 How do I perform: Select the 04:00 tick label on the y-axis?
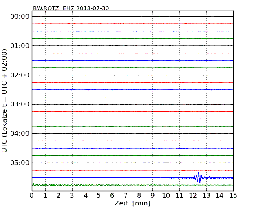(20, 134)
